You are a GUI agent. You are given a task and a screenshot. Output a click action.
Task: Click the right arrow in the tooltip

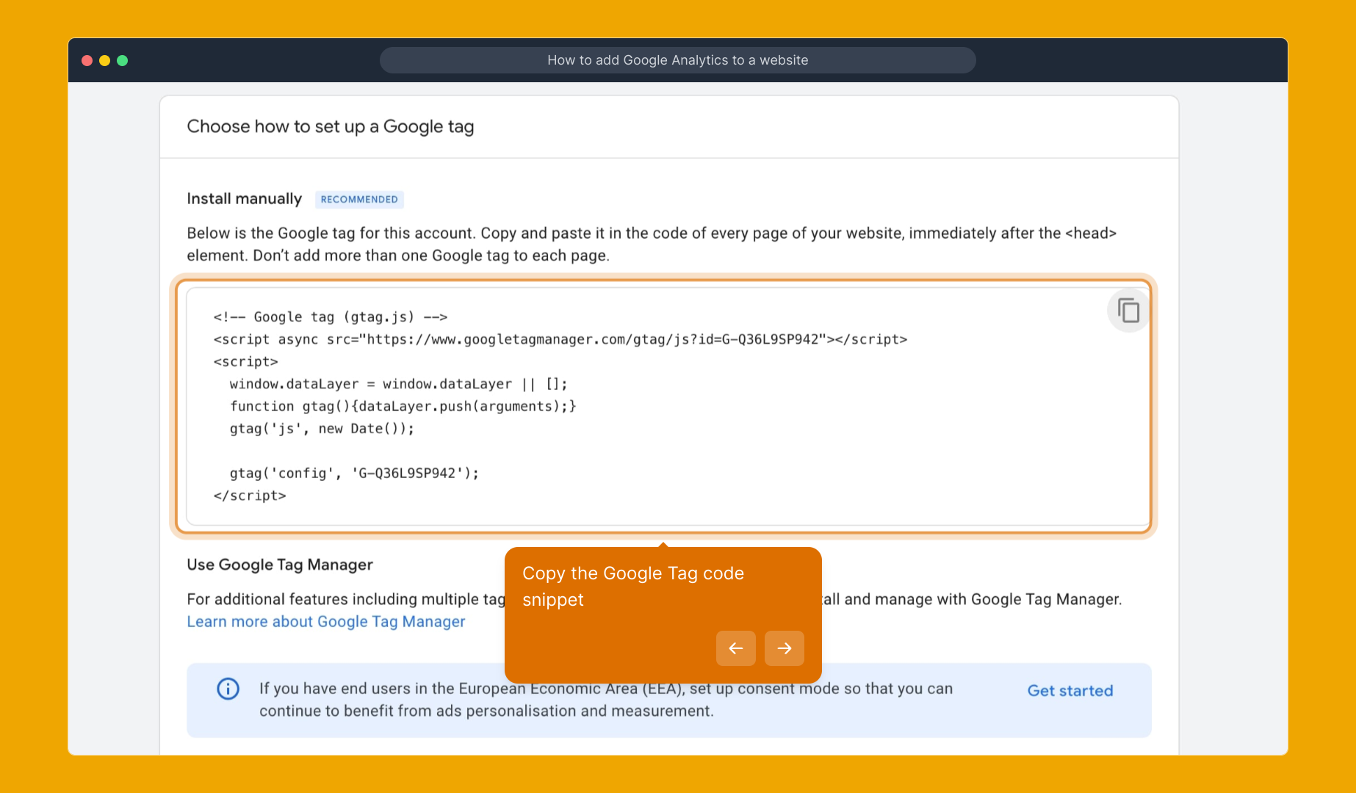[x=784, y=648]
